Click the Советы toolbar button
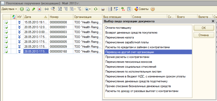Image resolution: width=217 pixels, height=101 pixels. pos(142,9)
